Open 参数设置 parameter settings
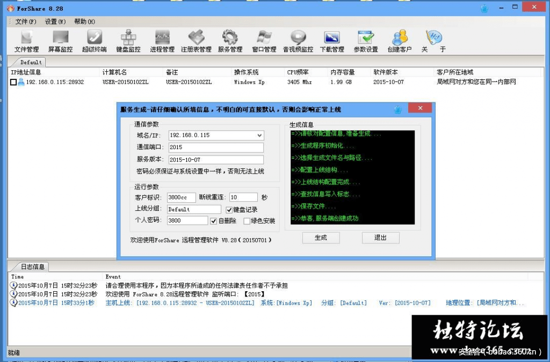 coord(366,40)
